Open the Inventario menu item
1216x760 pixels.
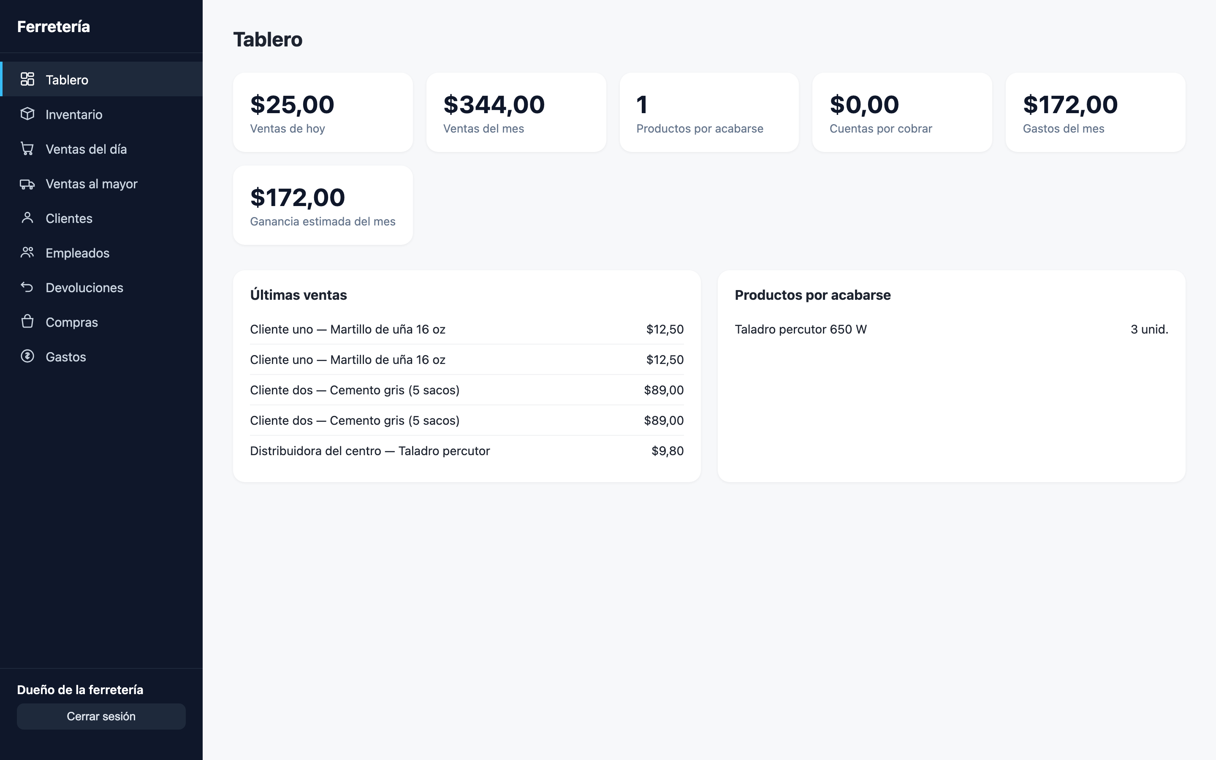point(101,114)
